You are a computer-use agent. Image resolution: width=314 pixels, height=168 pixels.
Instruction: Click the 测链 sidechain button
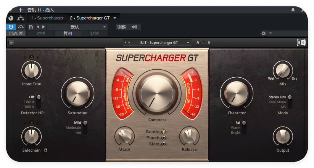pyautogui.click(x=122, y=27)
